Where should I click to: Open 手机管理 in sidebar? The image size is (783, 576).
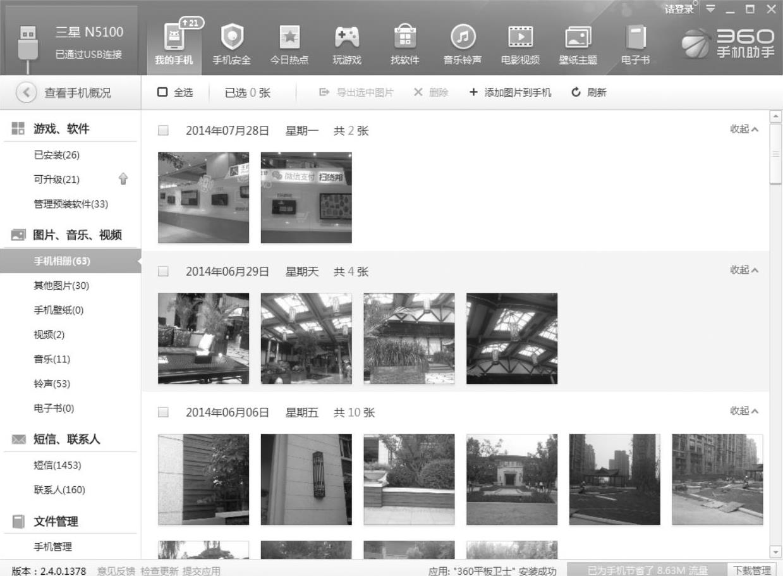coord(52,547)
